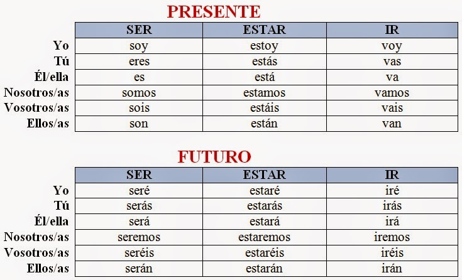Viewport: 462px width, 280px height.
Task: Click the cell containing estarás
Action: pos(264,206)
